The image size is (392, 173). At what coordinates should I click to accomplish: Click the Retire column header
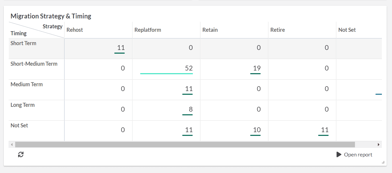tap(277, 30)
